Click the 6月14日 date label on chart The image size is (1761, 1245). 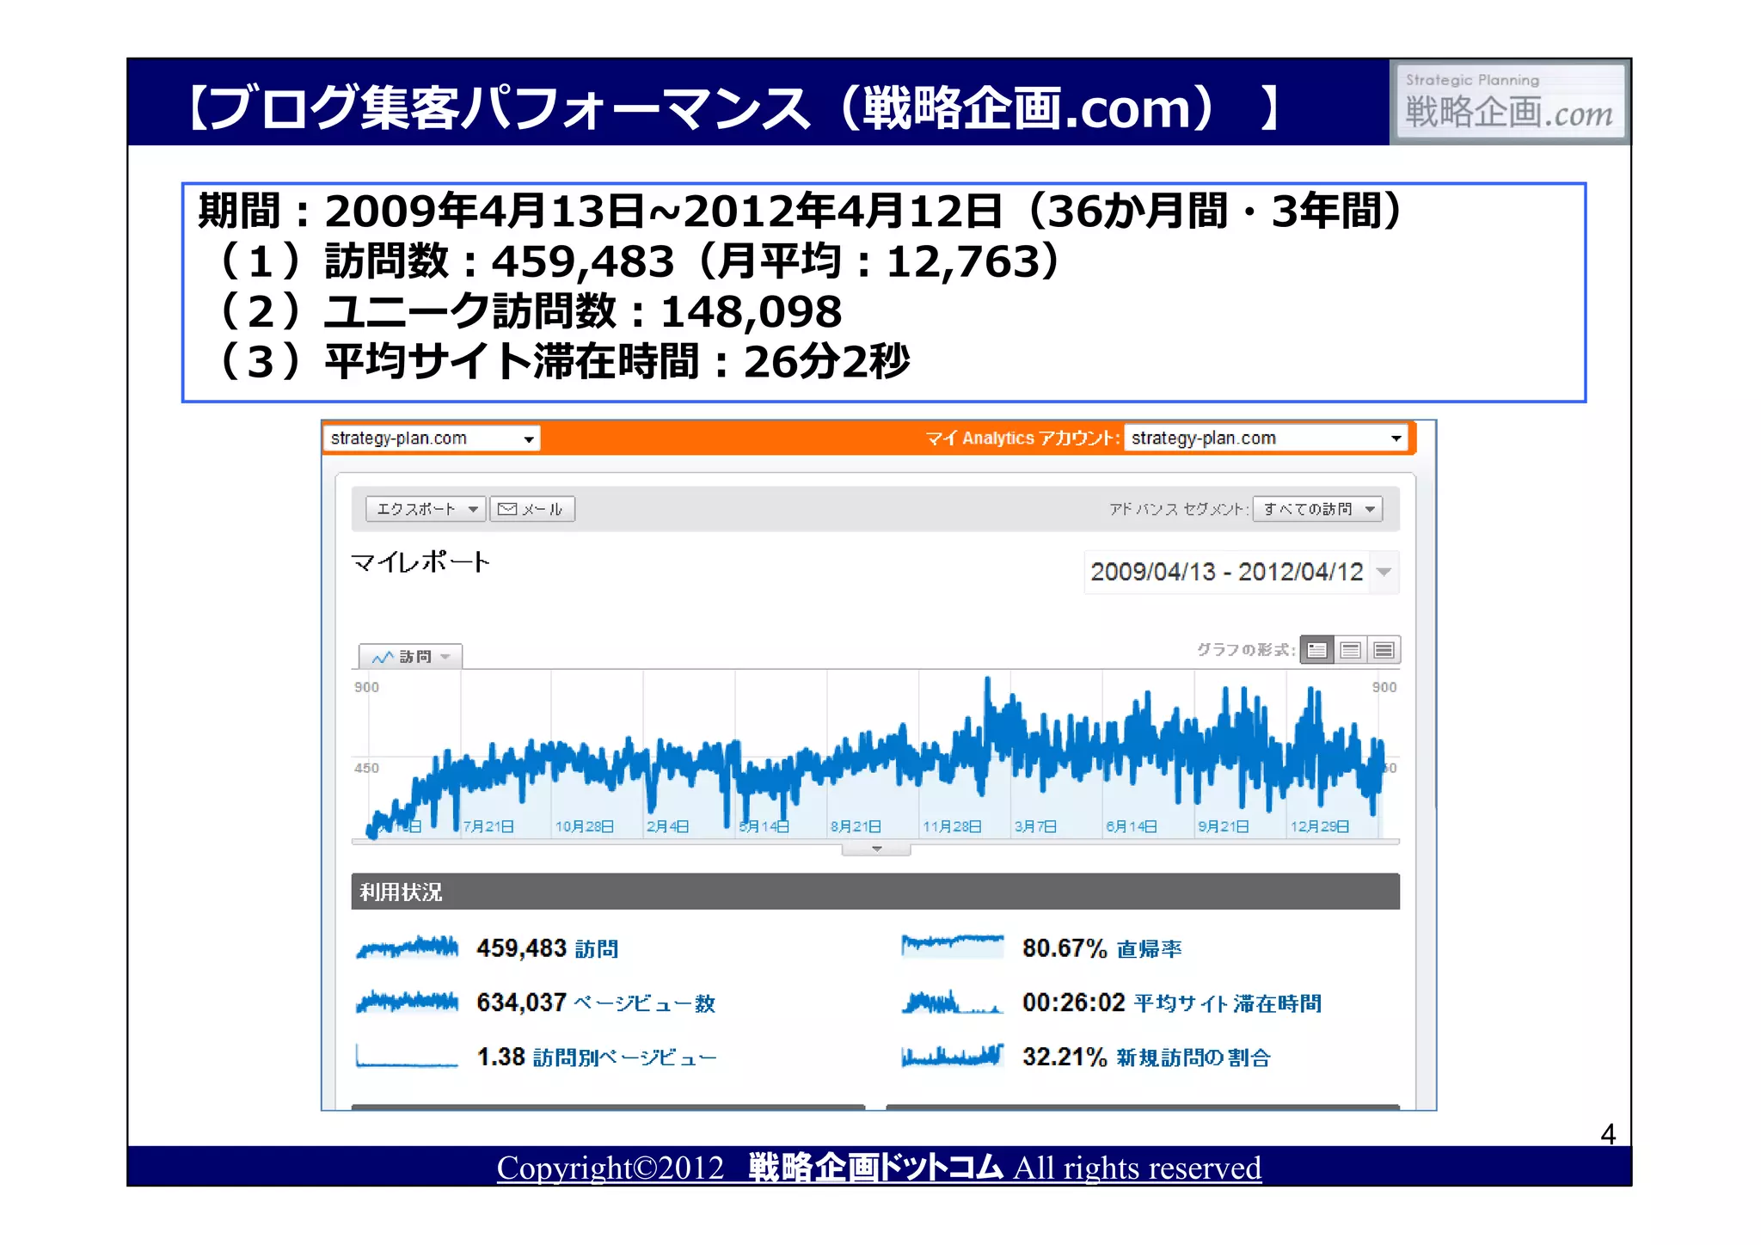pyautogui.click(x=1132, y=826)
